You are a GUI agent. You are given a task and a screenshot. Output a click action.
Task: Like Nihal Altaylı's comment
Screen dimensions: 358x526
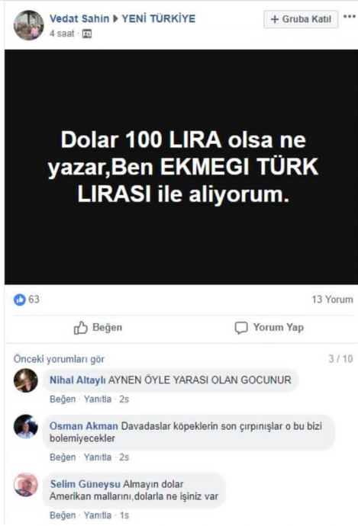[63, 399]
